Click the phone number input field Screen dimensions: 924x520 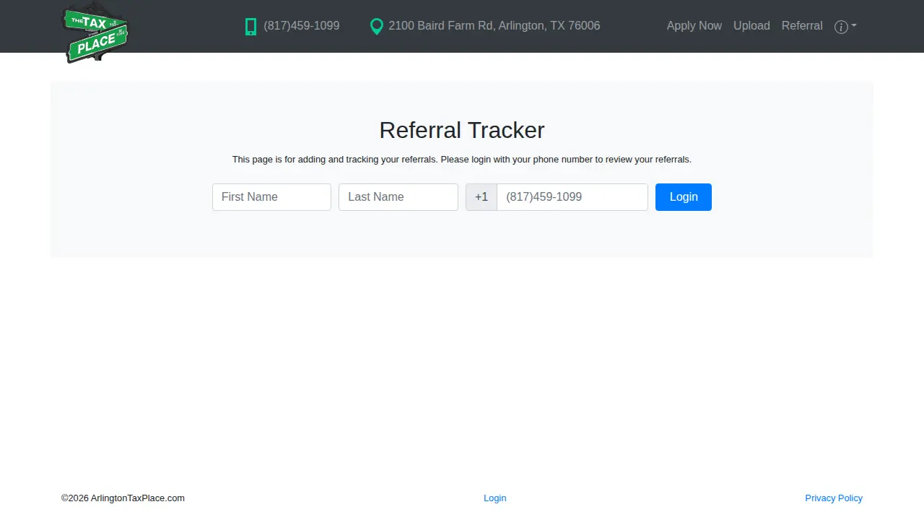click(x=572, y=197)
